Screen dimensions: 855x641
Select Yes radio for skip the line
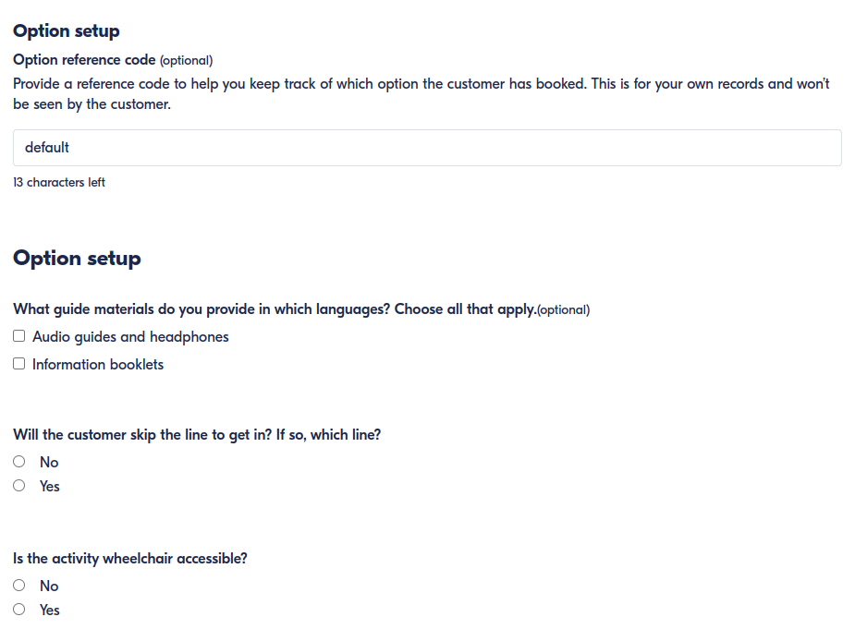(x=19, y=486)
